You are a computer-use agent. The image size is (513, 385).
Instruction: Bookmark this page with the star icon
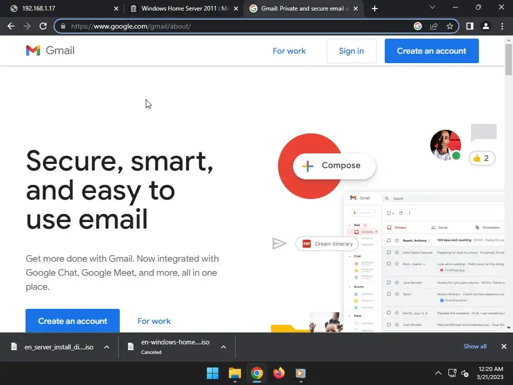(450, 26)
